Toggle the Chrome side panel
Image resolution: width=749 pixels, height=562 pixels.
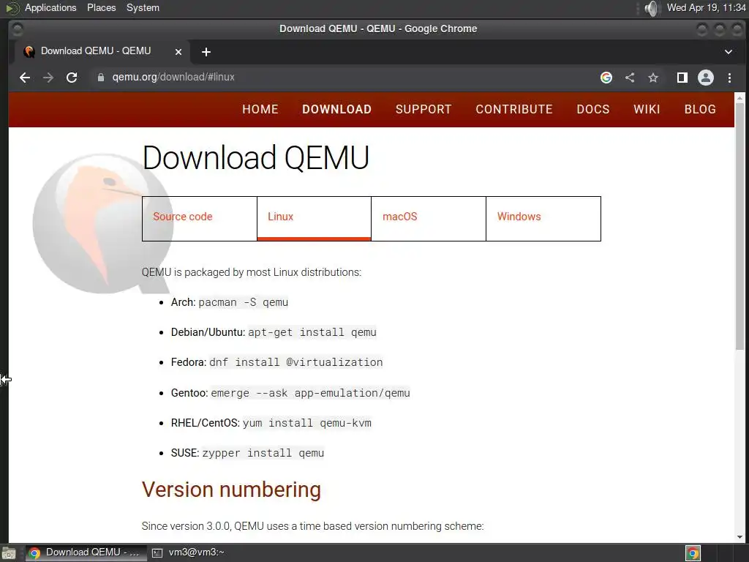682,78
